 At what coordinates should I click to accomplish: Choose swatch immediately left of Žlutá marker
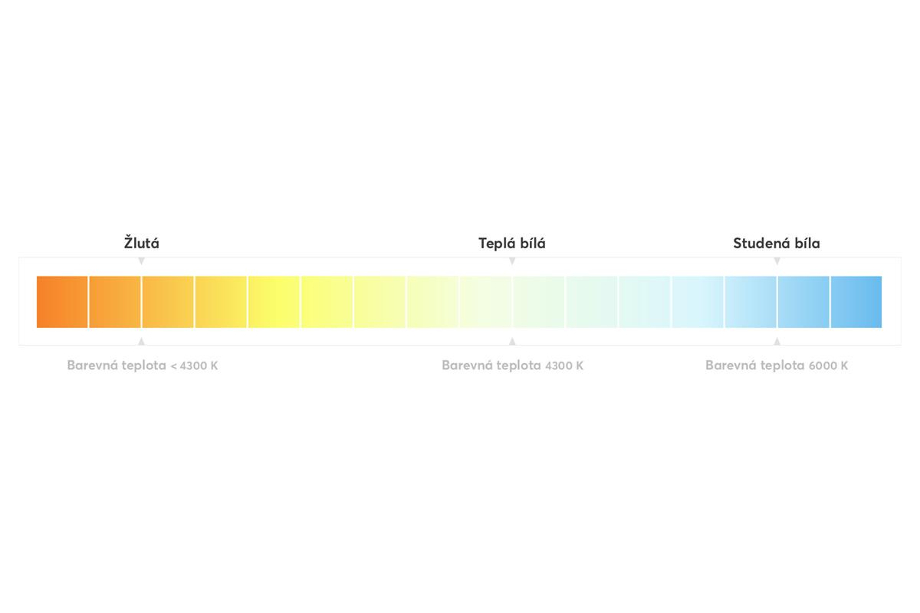click(115, 302)
